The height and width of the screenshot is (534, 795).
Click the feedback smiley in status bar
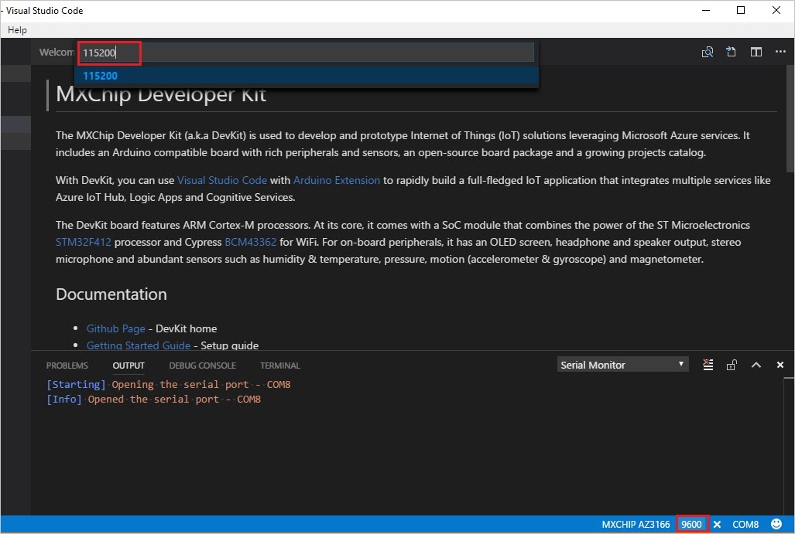[776, 524]
